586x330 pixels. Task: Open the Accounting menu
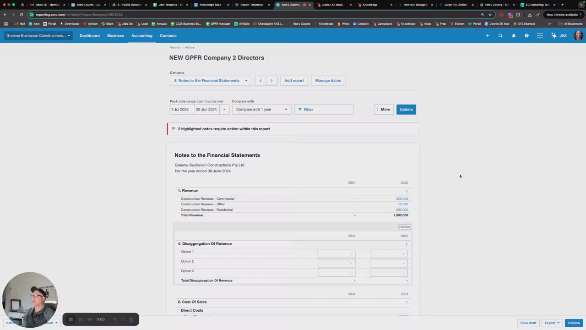click(141, 35)
